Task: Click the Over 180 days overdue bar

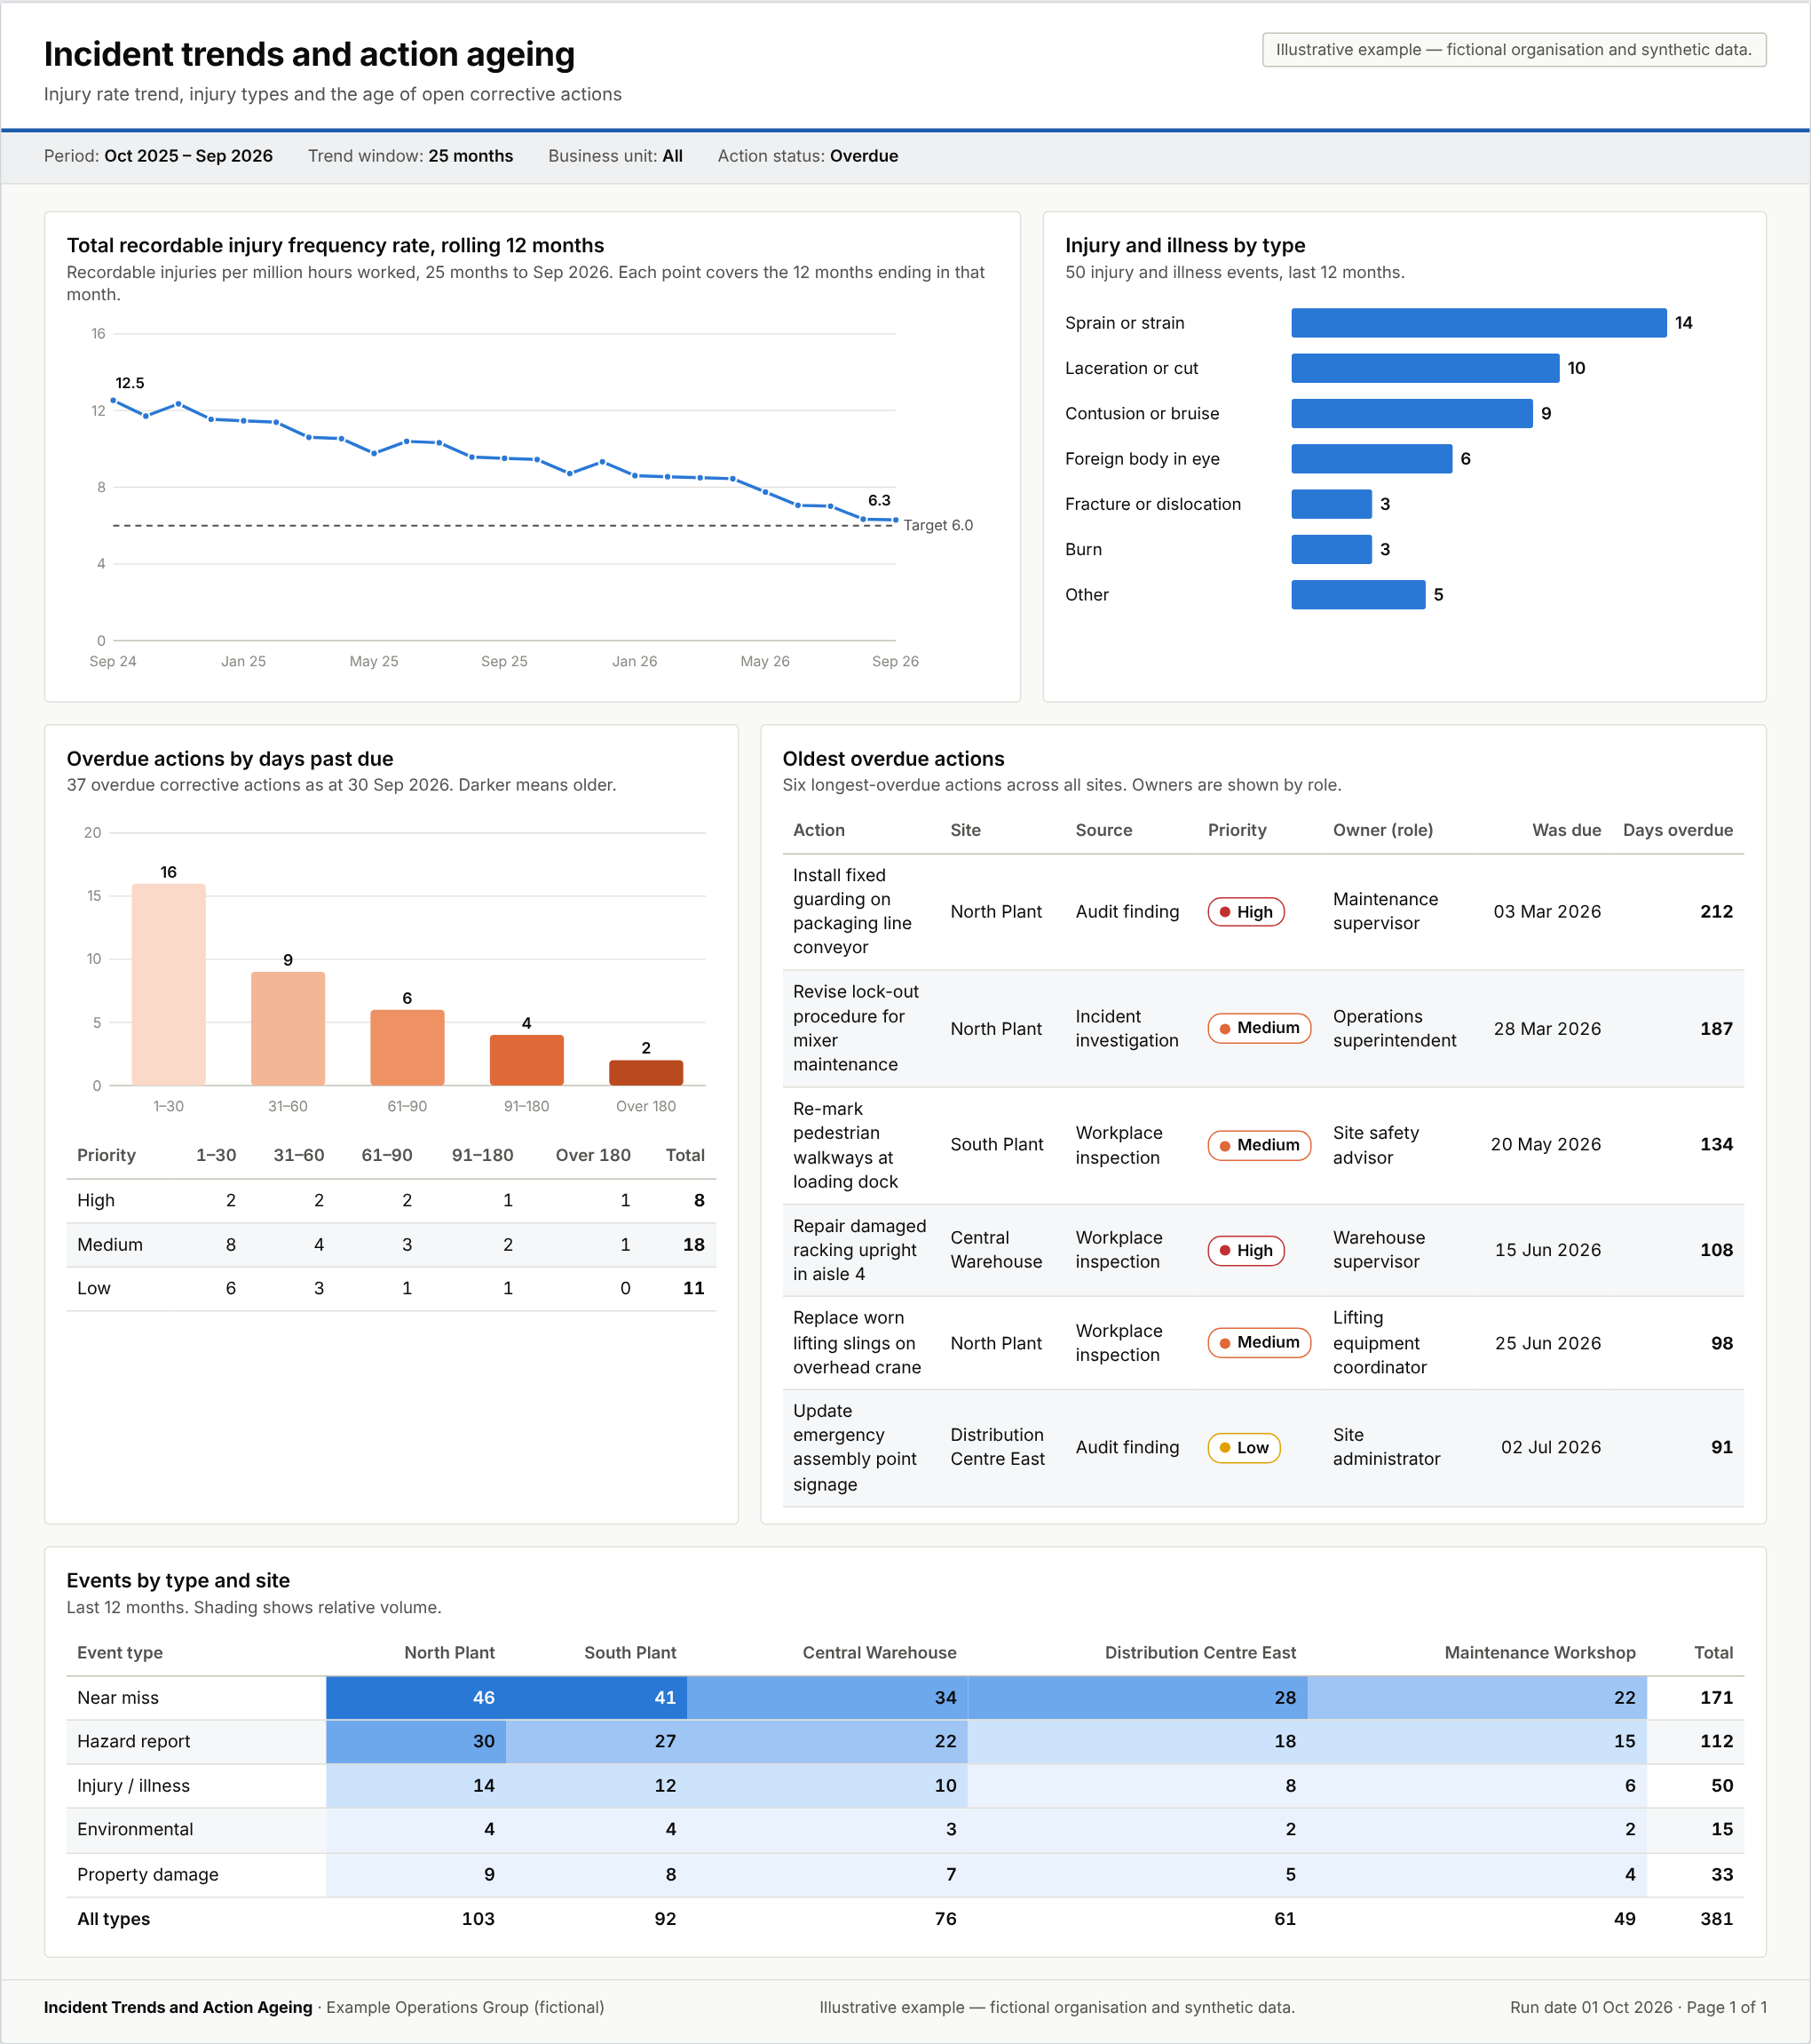Action: (x=645, y=1073)
